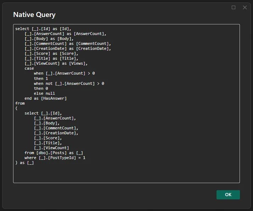Click the subquery line '[_].[ViewCount]'
The width and height of the screenshot is (253, 211).
(x=51, y=148)
